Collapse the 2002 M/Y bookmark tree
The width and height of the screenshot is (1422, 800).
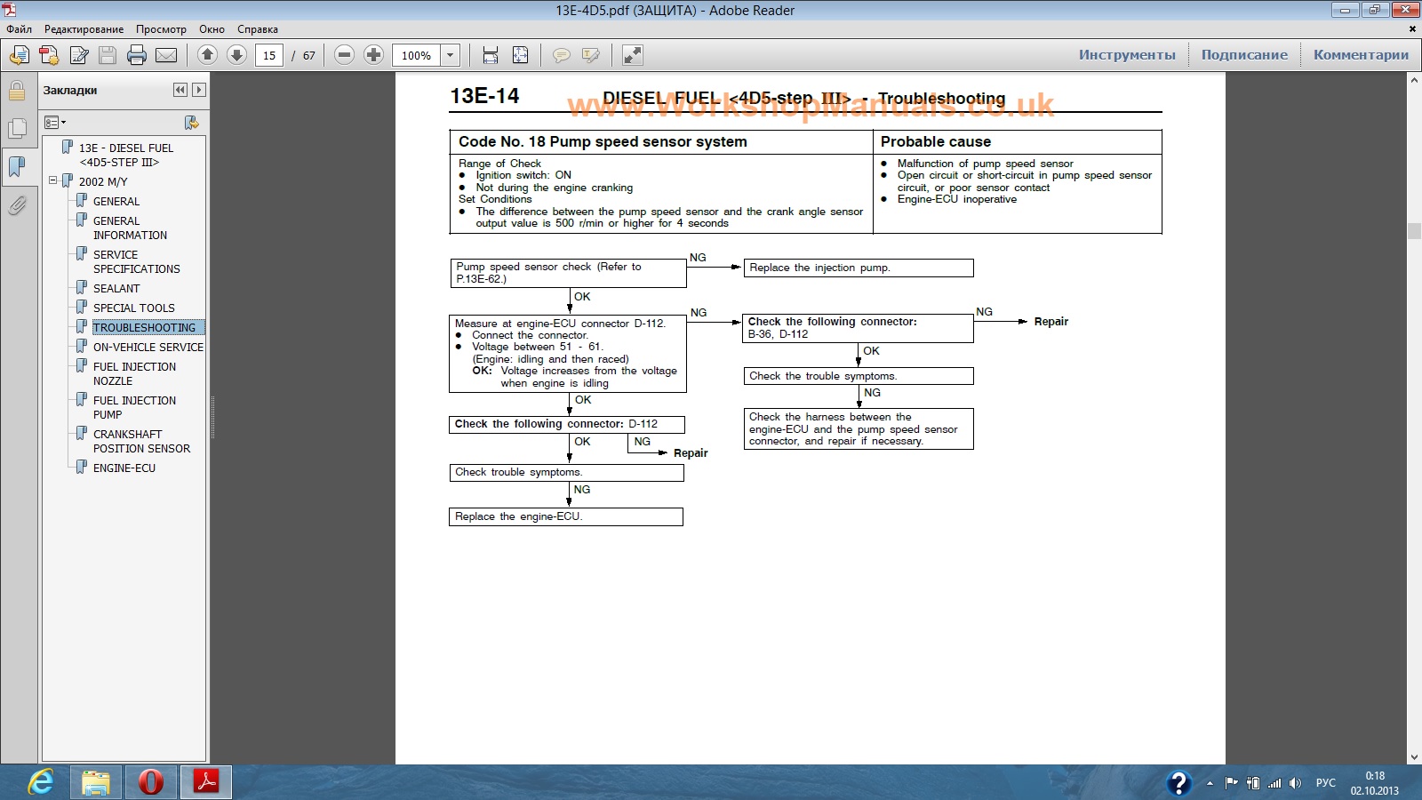coord(52,180)
